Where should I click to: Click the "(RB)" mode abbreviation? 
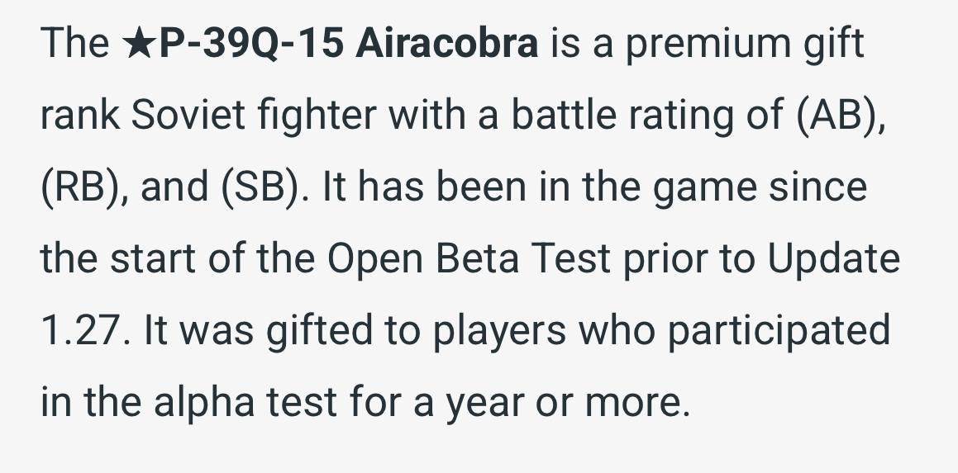[84, 187]
